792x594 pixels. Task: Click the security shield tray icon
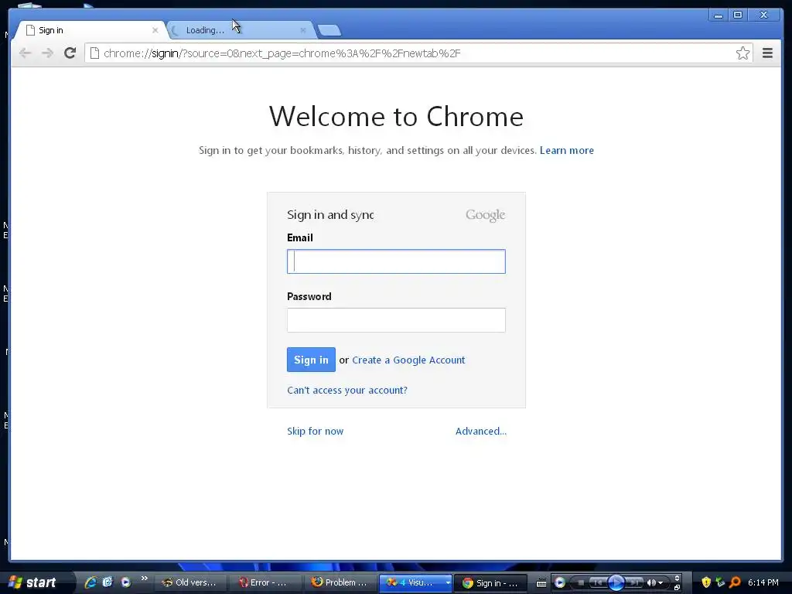(x=706, y=582)
